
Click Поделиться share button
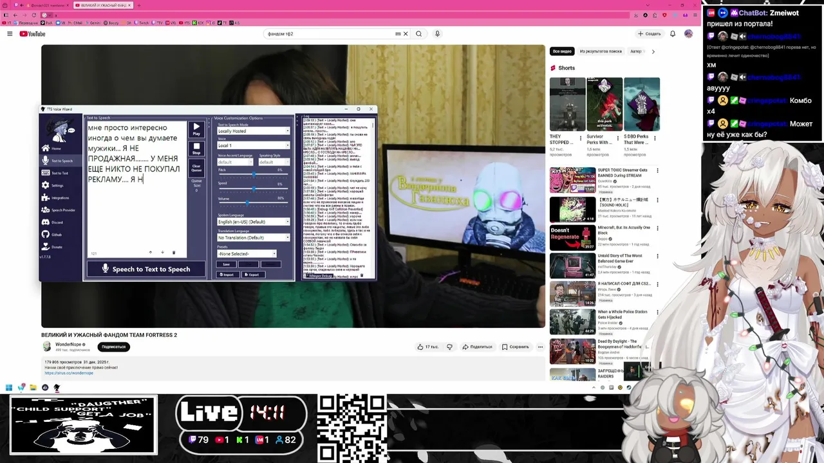(x=476, y=347)
